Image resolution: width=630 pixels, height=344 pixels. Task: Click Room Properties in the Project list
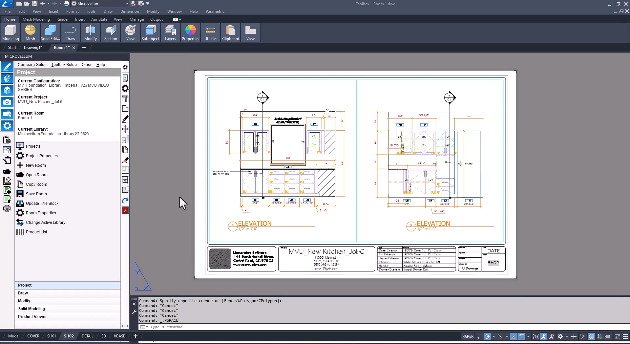(x=41, y=213)
